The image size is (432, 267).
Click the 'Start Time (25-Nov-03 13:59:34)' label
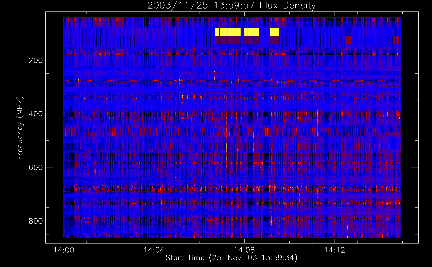pyautogui.click(x=231, y=258)
